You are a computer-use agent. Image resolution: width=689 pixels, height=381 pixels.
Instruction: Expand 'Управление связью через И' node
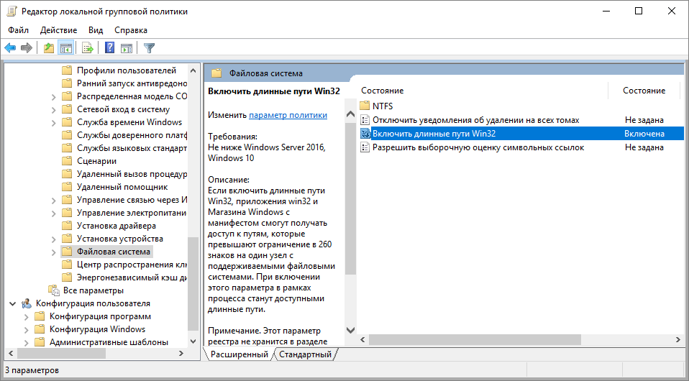point(54,201)
